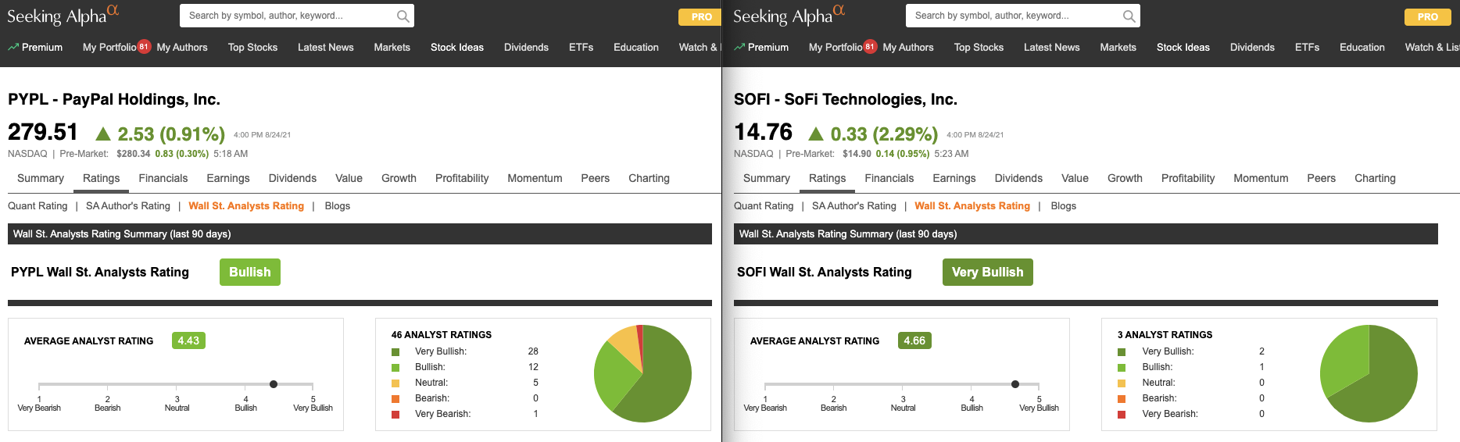The image size is (1460, 442).
Task: Click search magnifier icon in SOFI window
Action: tap(1129, 16)
